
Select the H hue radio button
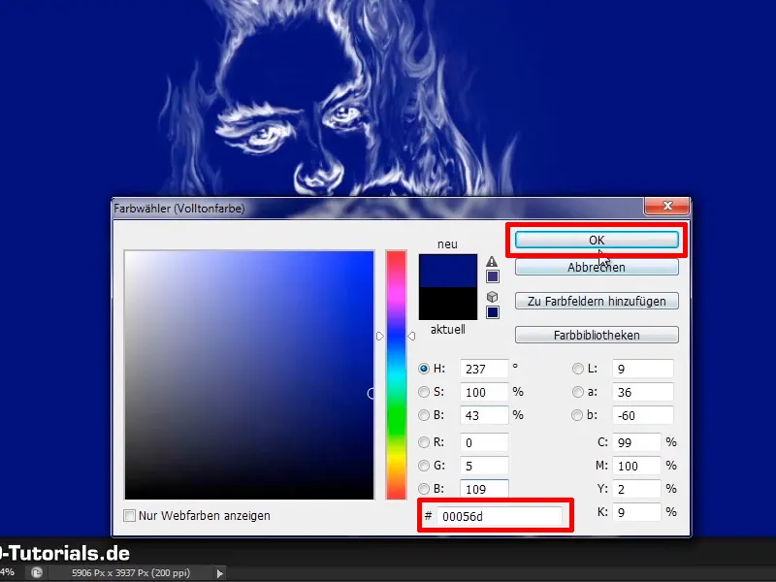[x=424, y=369]
